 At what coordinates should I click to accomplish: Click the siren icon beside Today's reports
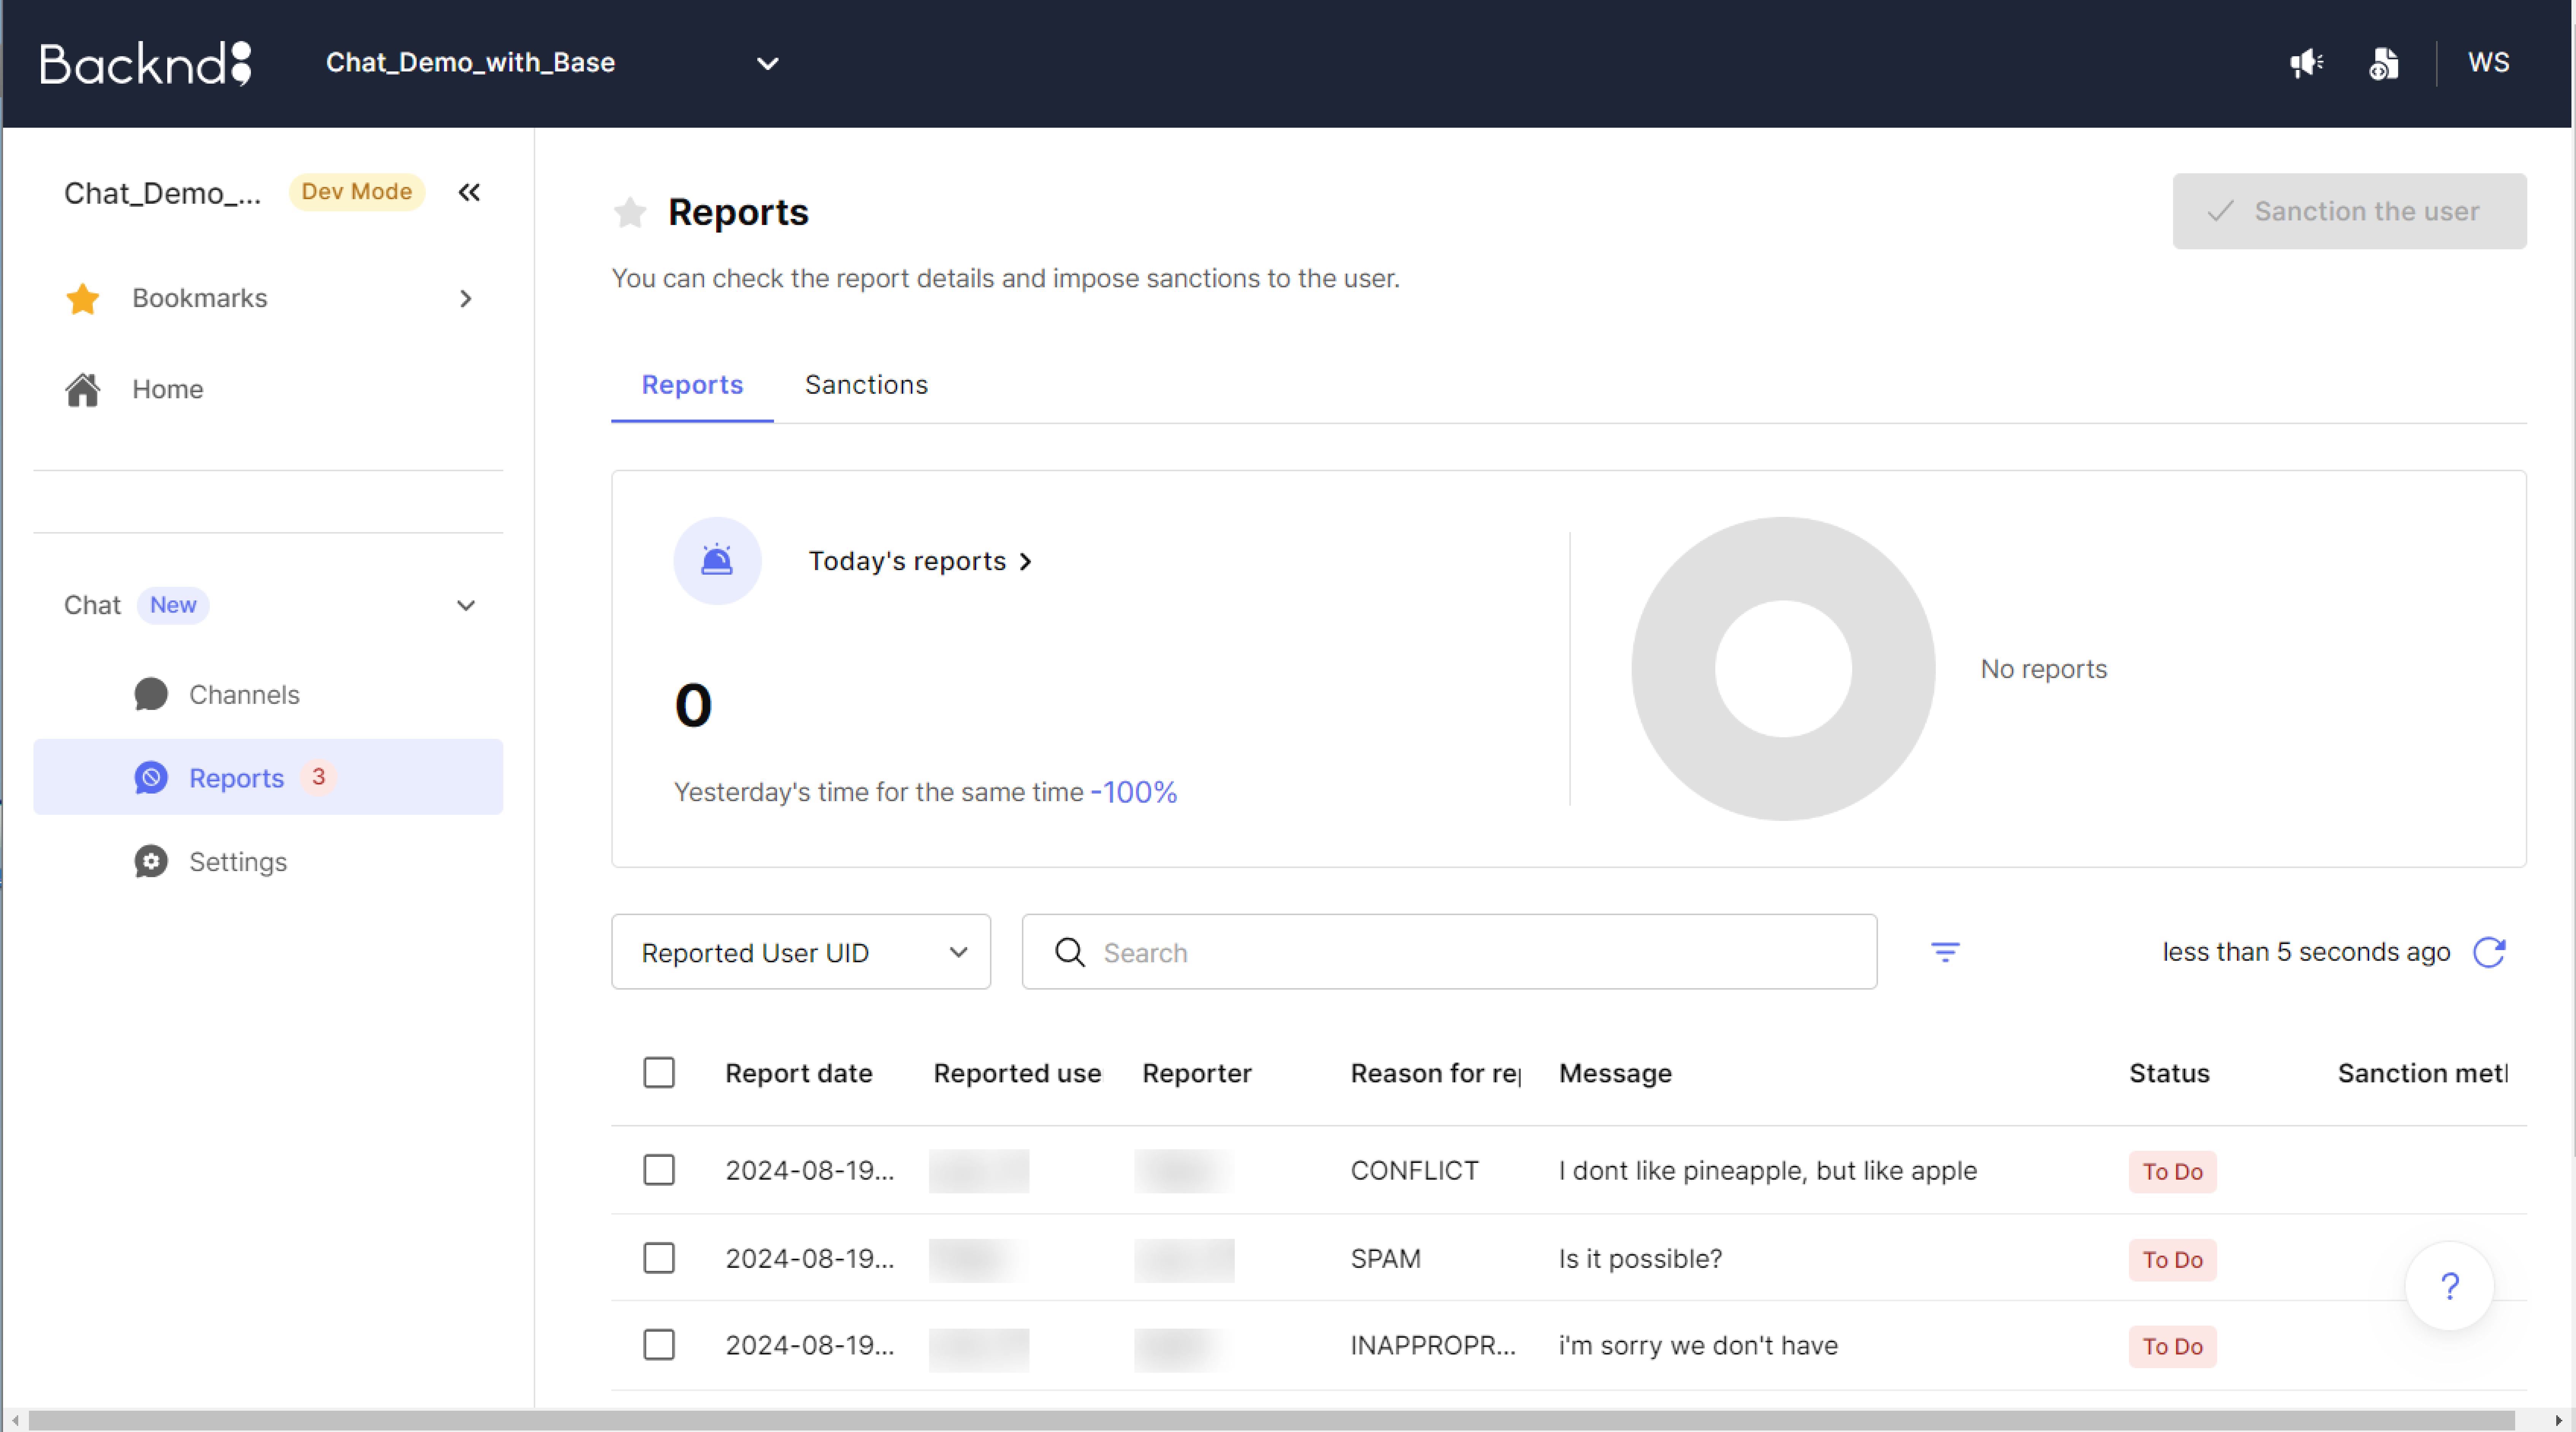click(x=717, y=560)
